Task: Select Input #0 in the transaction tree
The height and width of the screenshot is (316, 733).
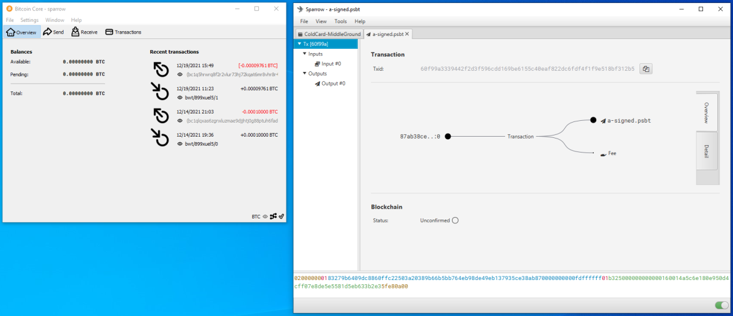Action: click(x=327, y=63)
